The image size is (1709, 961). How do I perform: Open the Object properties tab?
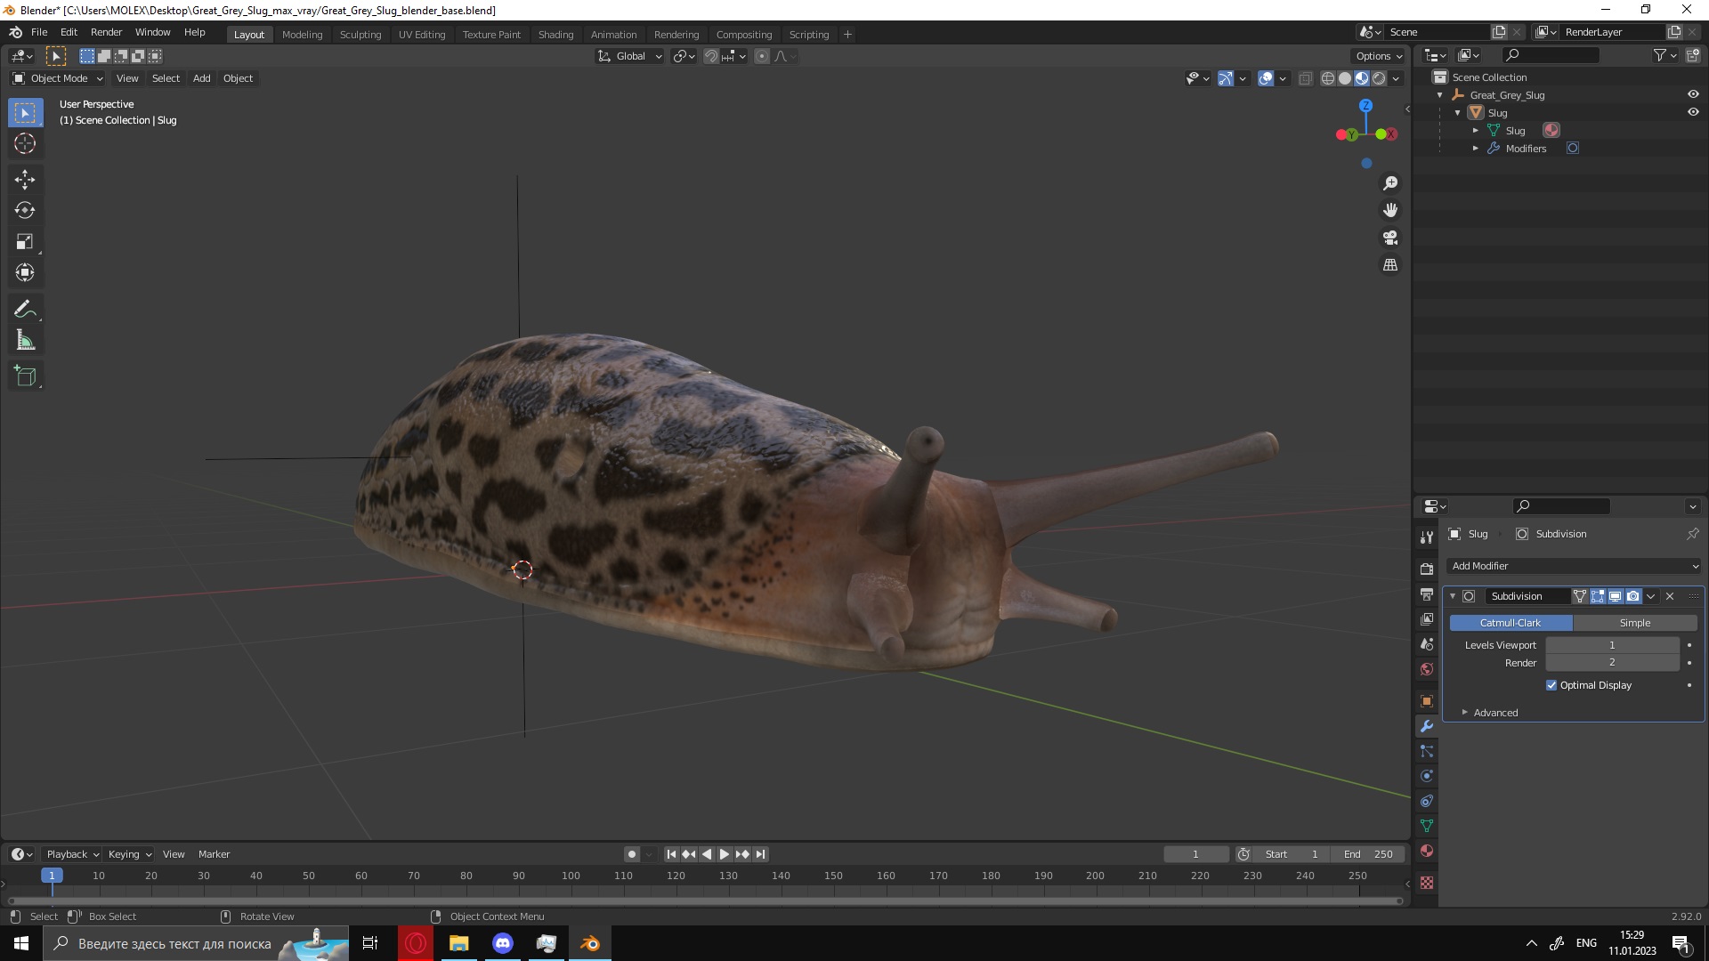click(x=1427, y=701)
